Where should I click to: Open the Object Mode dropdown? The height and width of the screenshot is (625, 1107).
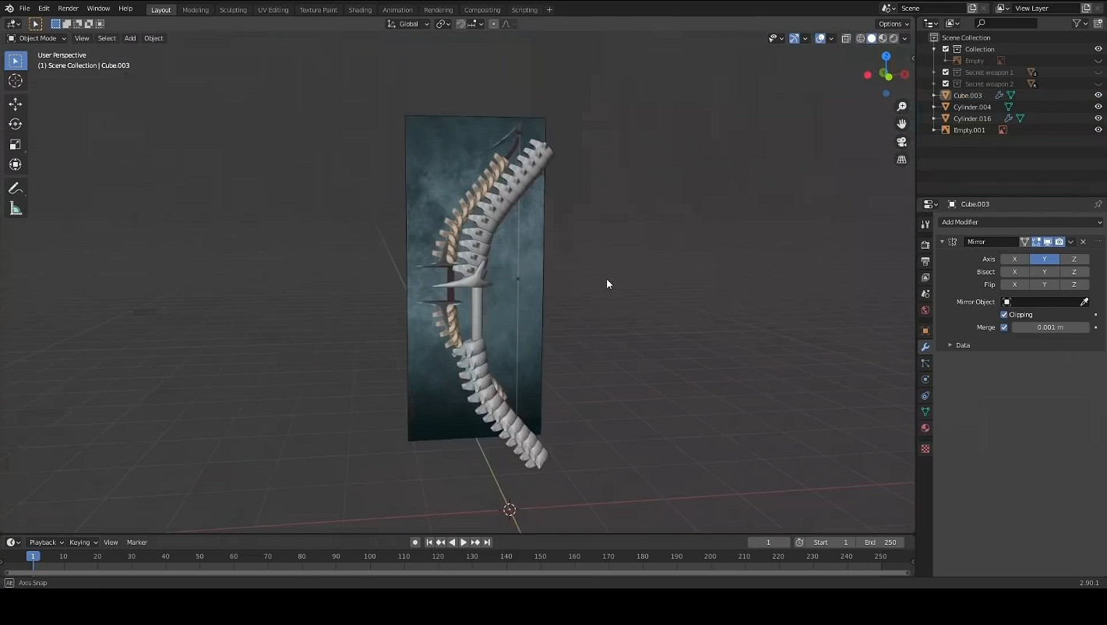37,38
